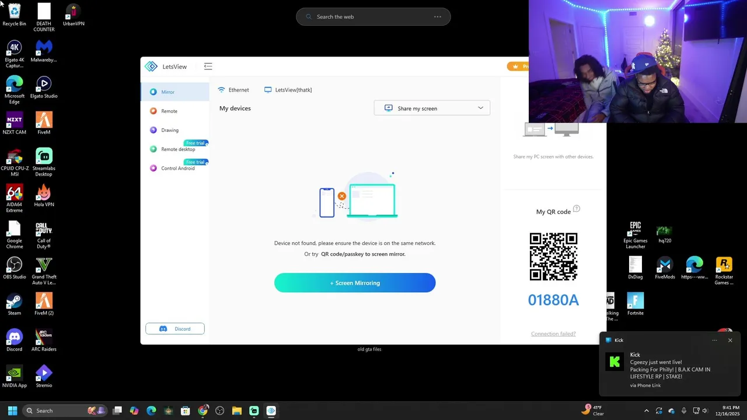Open the search bar more options dots
747x420 pixels.
point(438,17)
